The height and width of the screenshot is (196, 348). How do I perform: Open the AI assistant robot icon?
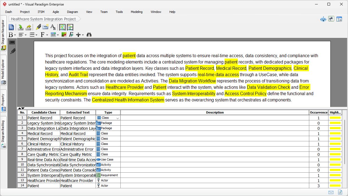(x=323, y=19)
